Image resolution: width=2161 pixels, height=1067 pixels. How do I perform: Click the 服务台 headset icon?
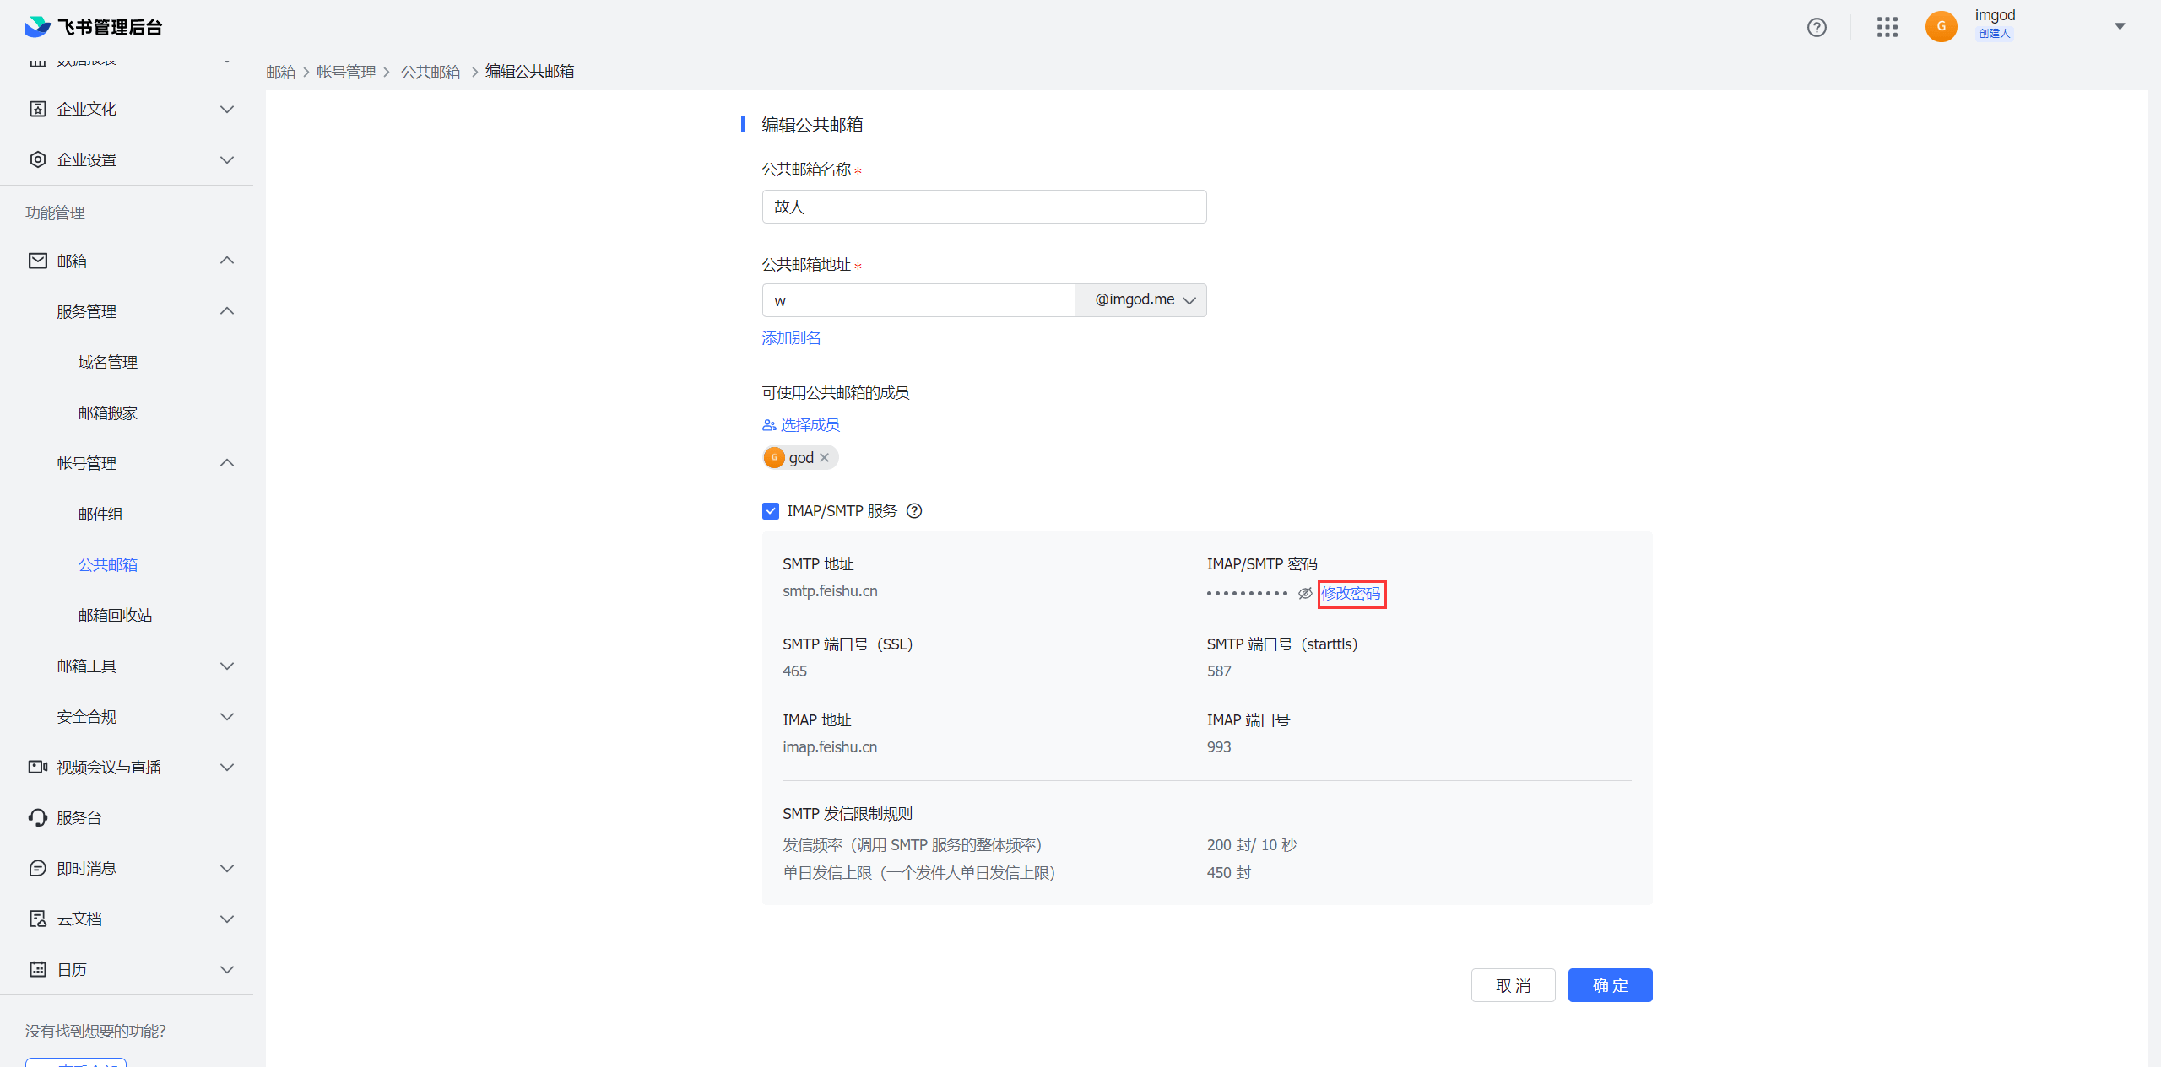pos(38,817)
